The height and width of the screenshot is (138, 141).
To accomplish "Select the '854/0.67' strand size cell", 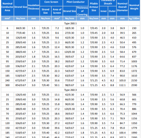I will tap(21, 85).
